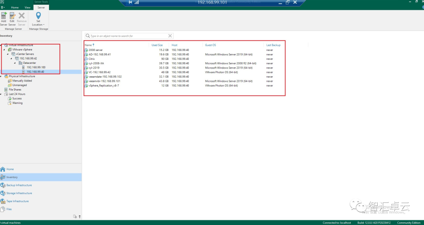Sort by the Used Size column
Viewport: 424px width, 225px height.
coord(157,45)
